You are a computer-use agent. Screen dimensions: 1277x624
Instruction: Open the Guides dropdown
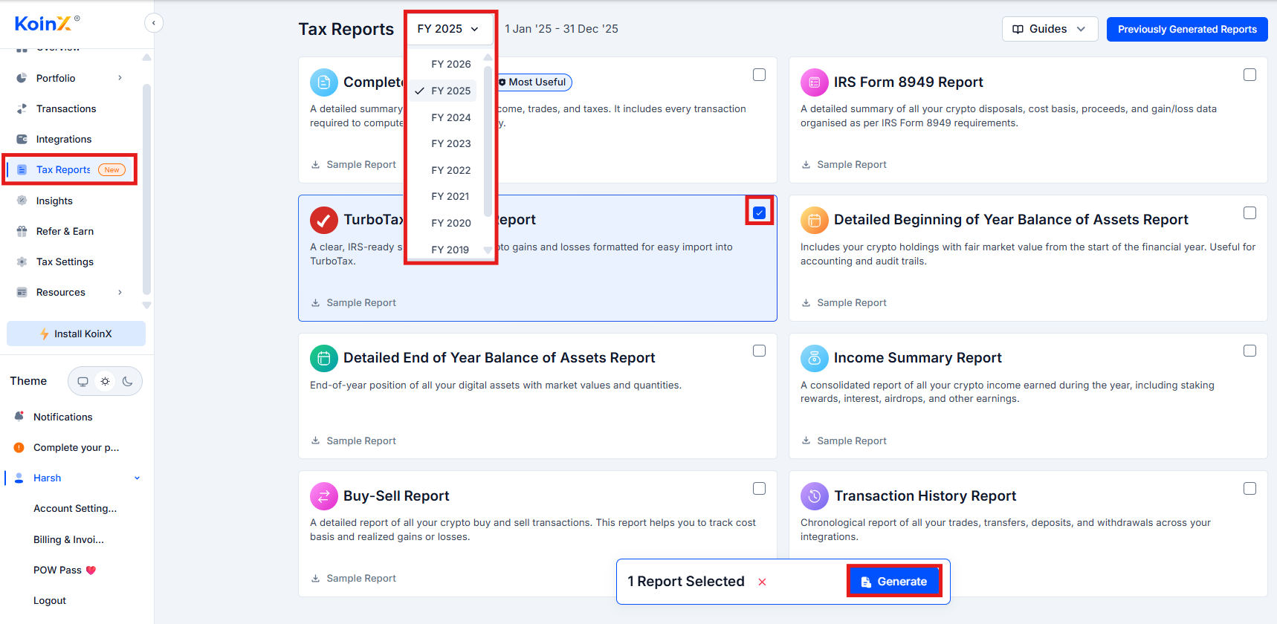click(1050, 29)
